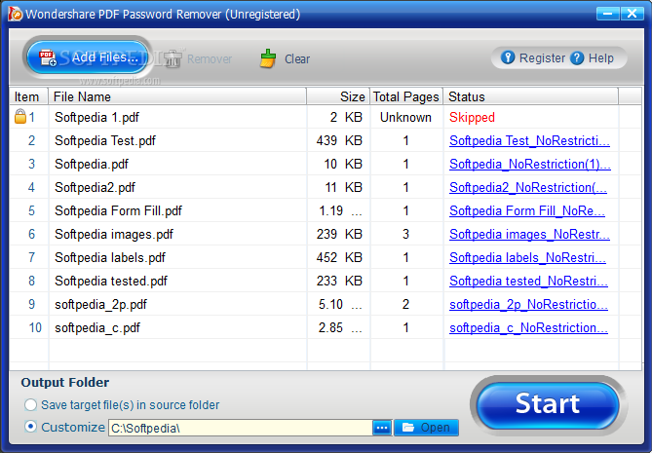Click the Clear broom icon

click(268, 58)
